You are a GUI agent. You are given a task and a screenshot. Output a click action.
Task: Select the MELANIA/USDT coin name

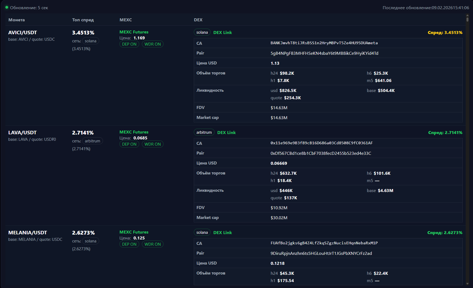(28, 233)
